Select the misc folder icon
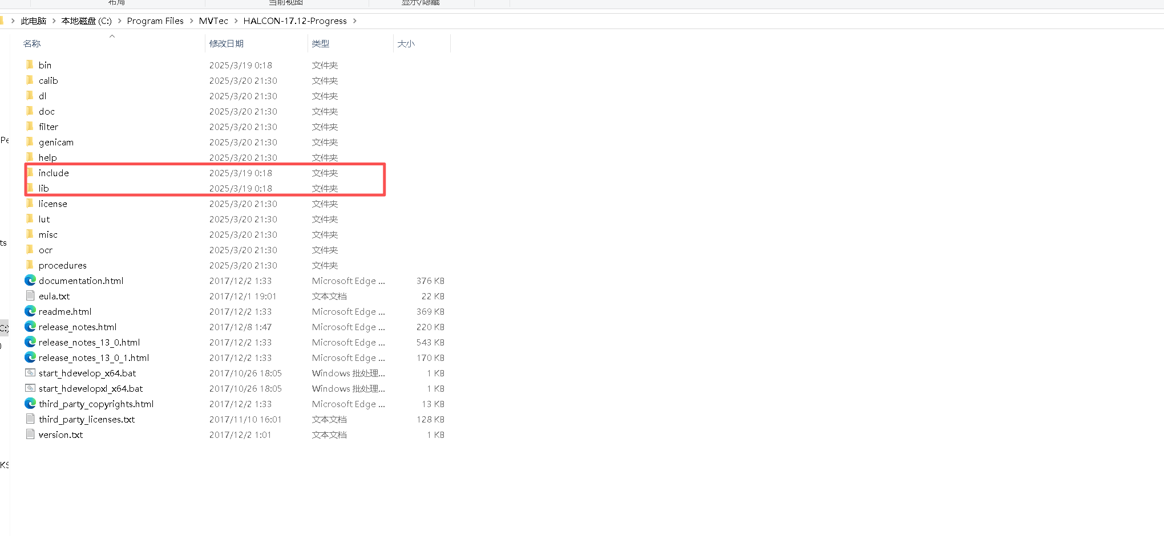The width and height of the screenshot is (1164, 536). 30,234
